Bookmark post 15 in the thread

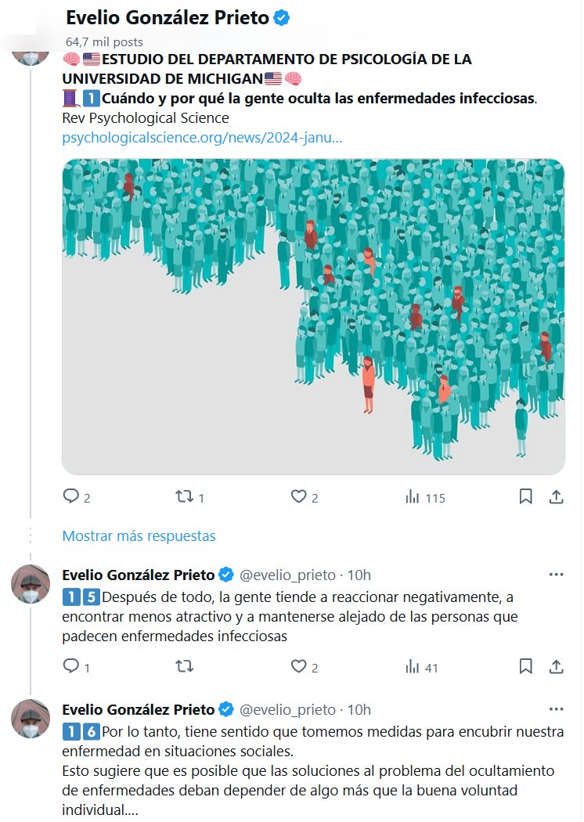point(526,666)
